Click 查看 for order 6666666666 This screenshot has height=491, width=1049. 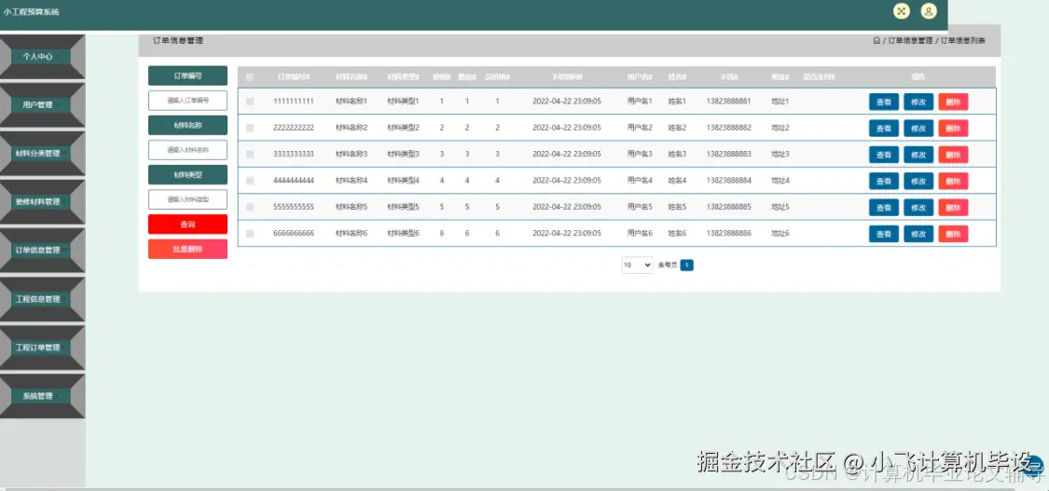point(884,235)
